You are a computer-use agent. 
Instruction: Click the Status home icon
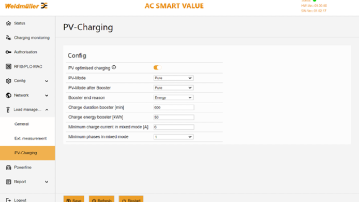tap(8, 23)
